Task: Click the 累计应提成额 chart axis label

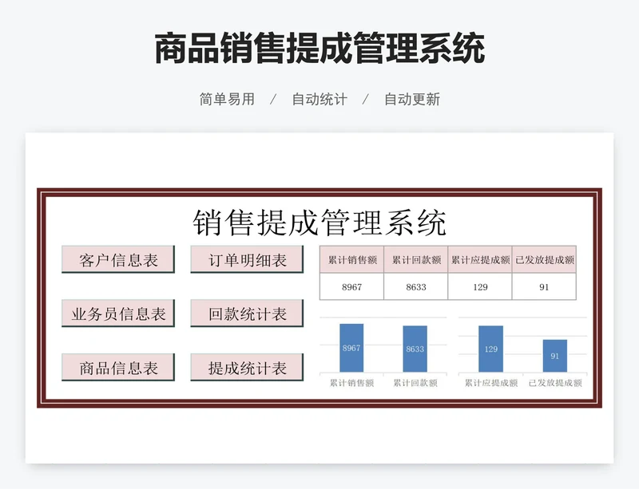Action: click(490, 383)
